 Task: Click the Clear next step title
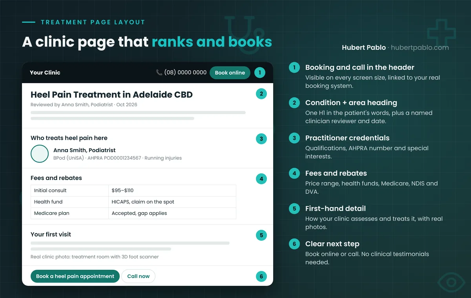pos(332,244)
